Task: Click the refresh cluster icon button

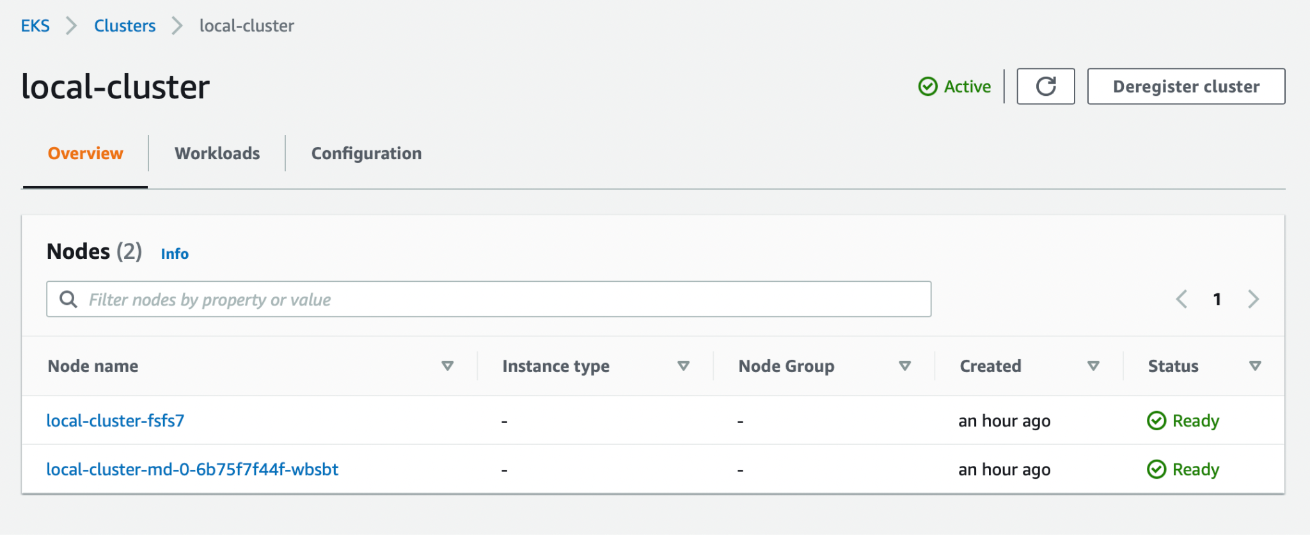Action: (x=1045, y=86)
